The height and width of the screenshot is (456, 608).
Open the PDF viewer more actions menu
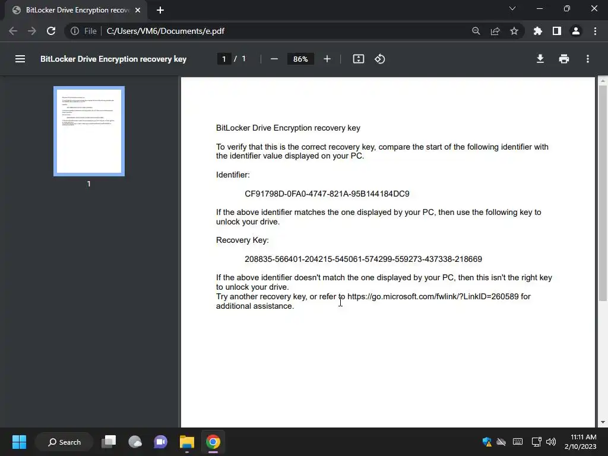[588, 59]
